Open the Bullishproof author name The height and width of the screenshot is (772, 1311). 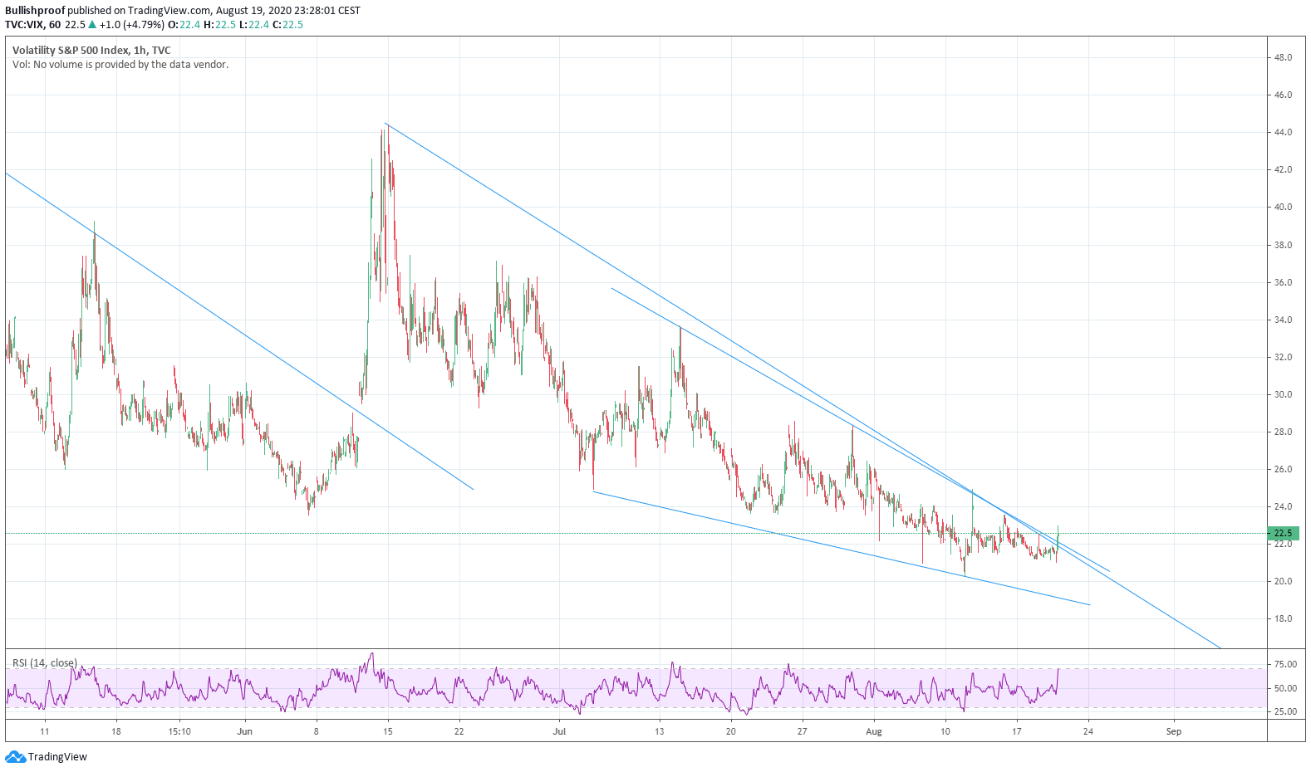[x=35, y=11]
